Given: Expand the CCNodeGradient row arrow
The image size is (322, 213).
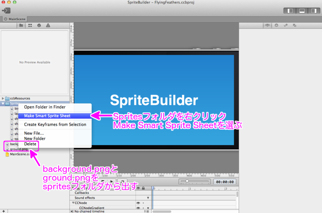Looking at the screenshot, I should click(x=148, y=208).
